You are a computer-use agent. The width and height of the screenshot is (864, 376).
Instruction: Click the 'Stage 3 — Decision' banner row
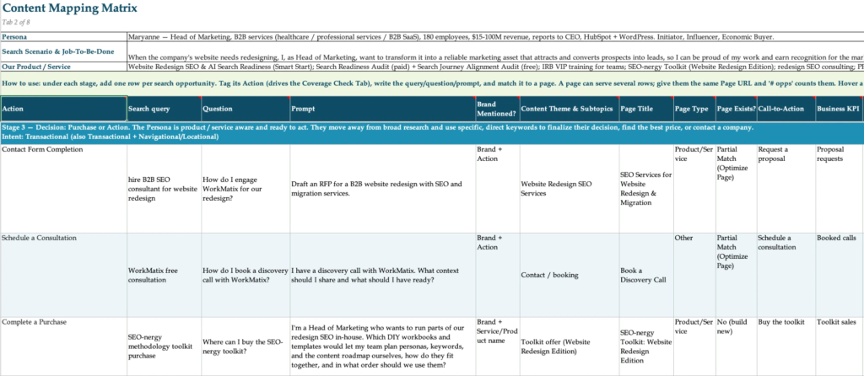click(x=432, y=132)
